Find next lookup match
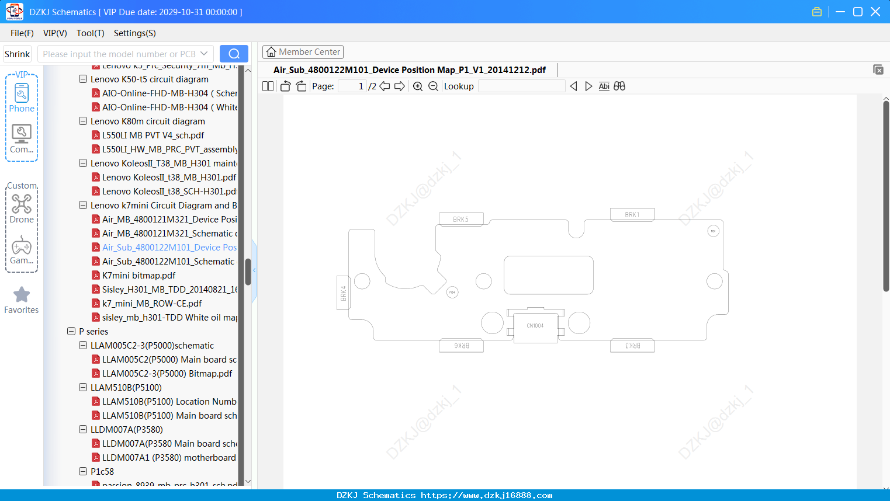This screenshot has height=501, width=890. click(588, 86)
